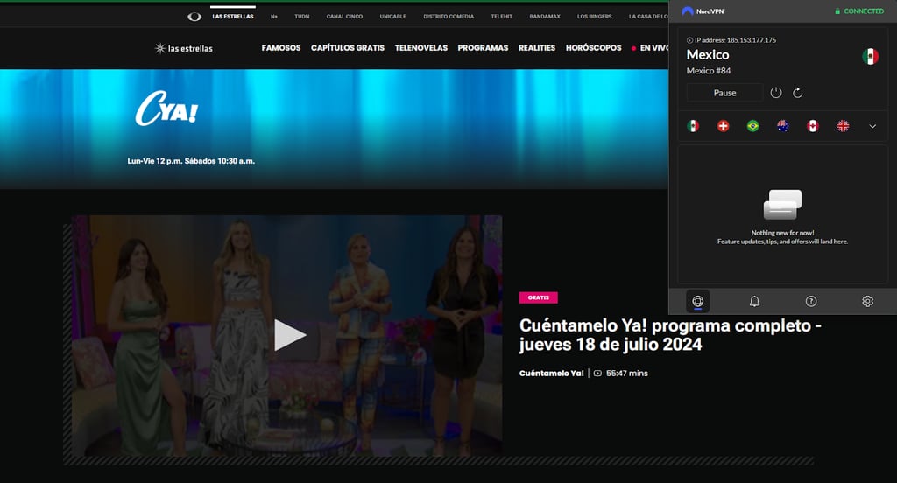
Task: Switch to the LA CASA DE LO channel tab
Action: click(648, 17)
